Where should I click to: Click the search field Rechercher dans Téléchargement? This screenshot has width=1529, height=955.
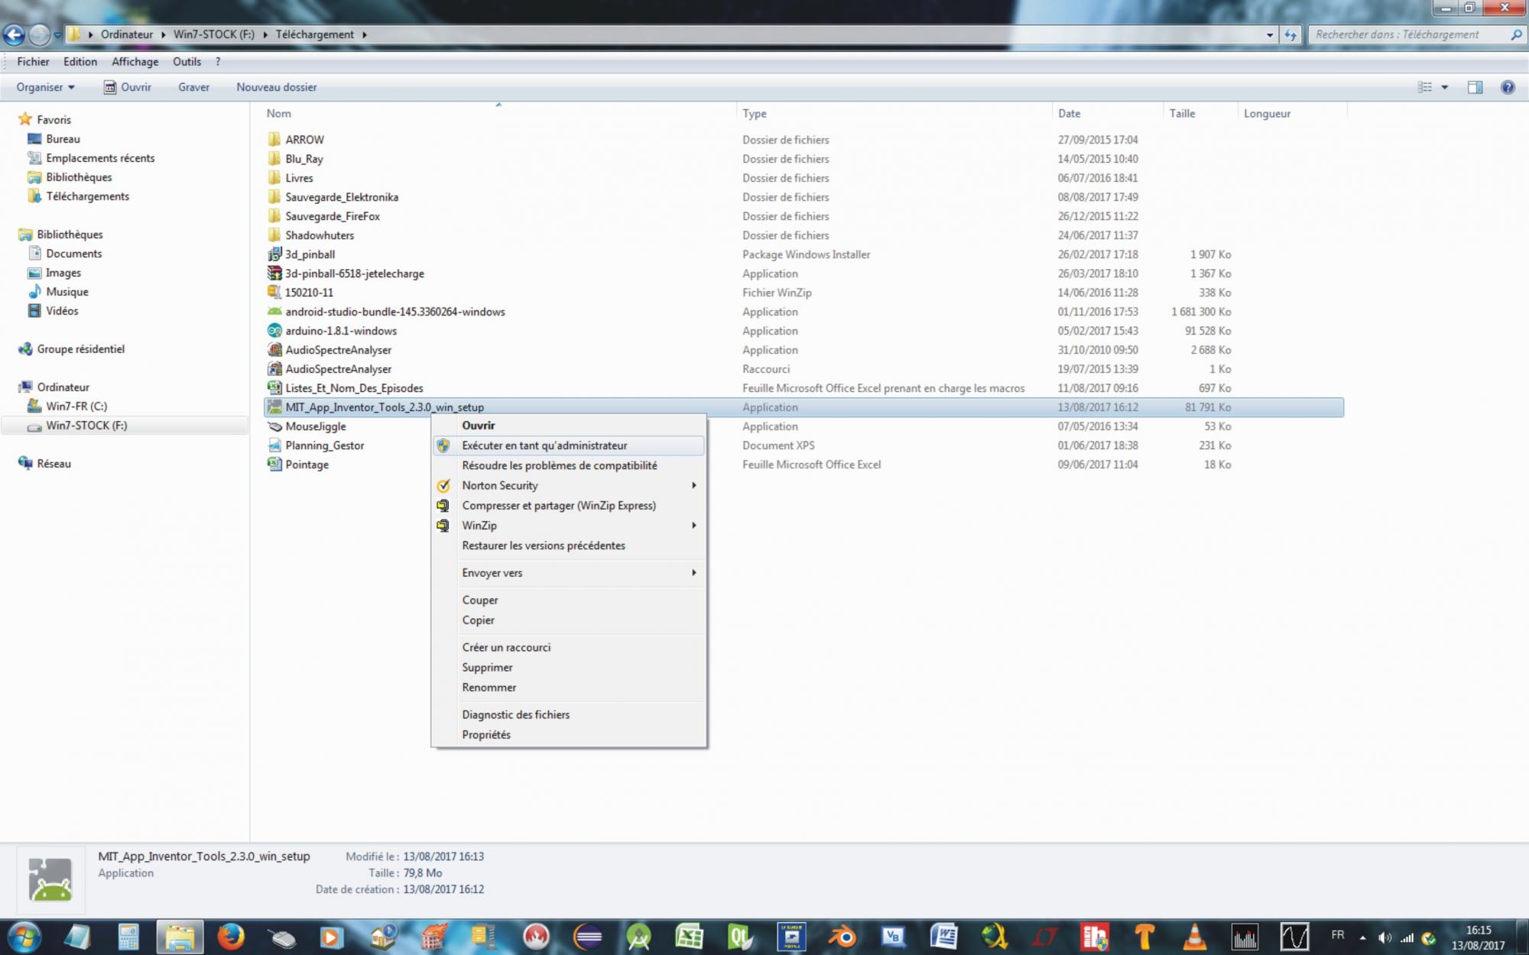click(x=1407, y=34)
